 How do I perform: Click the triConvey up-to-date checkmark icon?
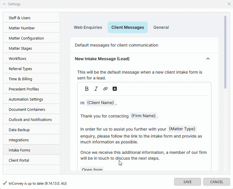pyautogui.click(x=5, y=183)
